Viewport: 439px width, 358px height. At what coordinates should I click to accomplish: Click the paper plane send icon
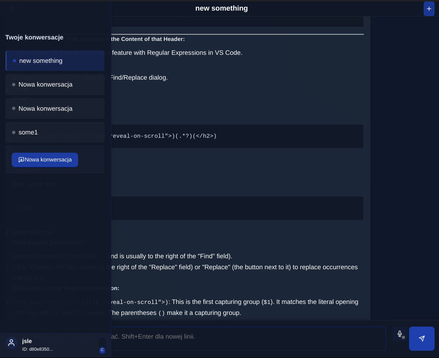click(421, 338)
